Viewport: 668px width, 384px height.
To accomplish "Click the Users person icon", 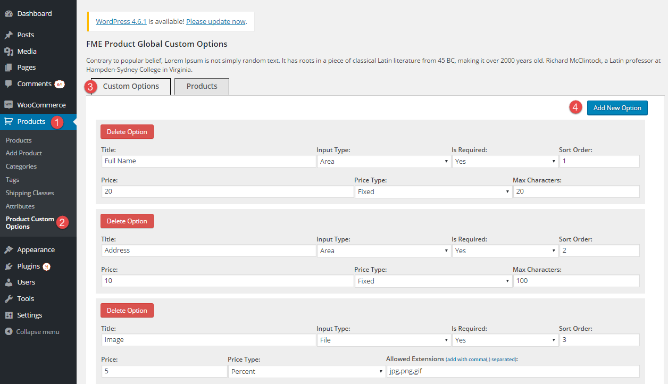I will click(x=9, y=282).
